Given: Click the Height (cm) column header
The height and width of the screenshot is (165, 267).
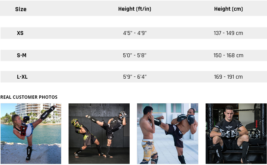Looking at the screenshot, I should (228, 9).
